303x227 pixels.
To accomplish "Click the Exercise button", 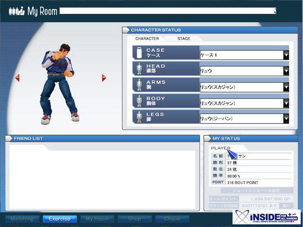I will (60, 219).
